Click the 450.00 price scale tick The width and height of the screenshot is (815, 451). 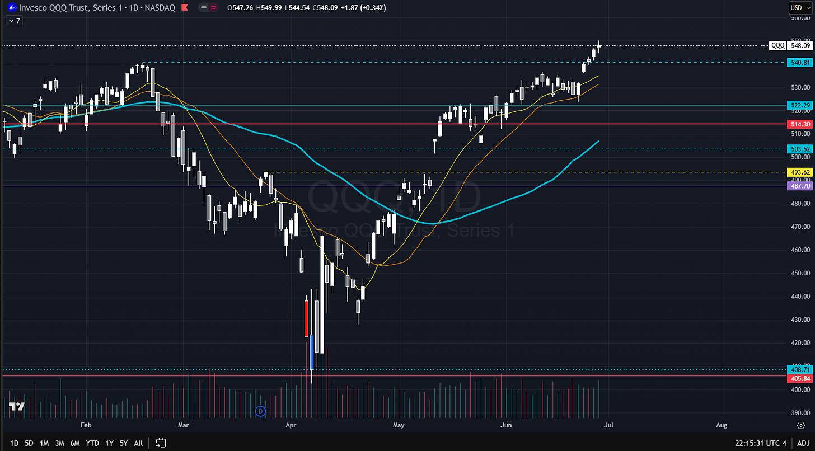(x=799, y=273)
